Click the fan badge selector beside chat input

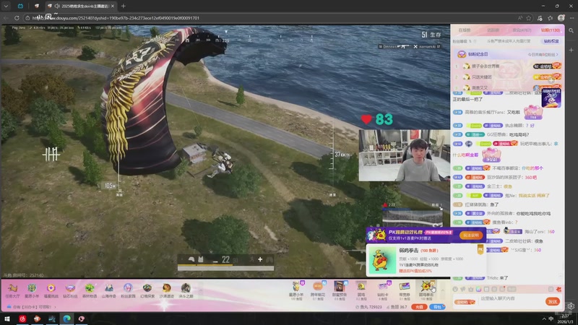tap(464, 302)
